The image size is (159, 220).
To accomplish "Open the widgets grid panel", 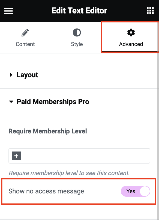I will [x=150, y=11].
